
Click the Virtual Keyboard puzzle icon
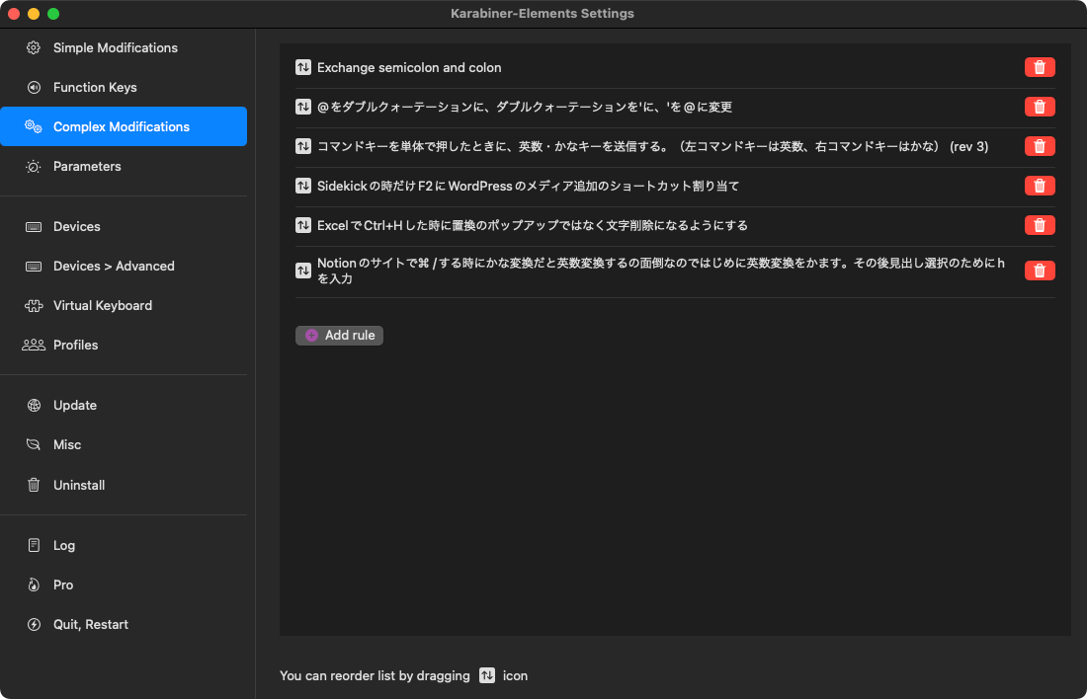[34, 305]
